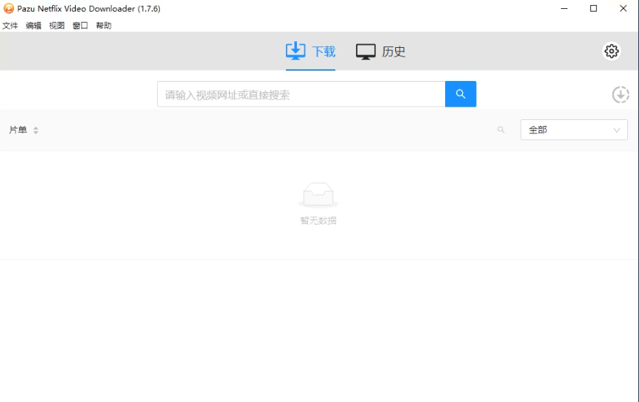Open the 窗口 menu
This screenshot has width=639, height=402.
tap(80, 26)
